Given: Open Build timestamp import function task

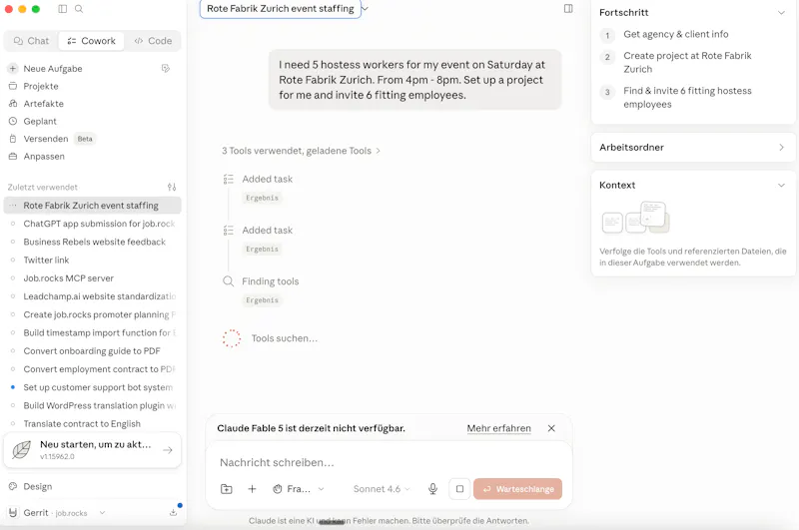Looking at the screenshot, I should (x=92, y=332).
